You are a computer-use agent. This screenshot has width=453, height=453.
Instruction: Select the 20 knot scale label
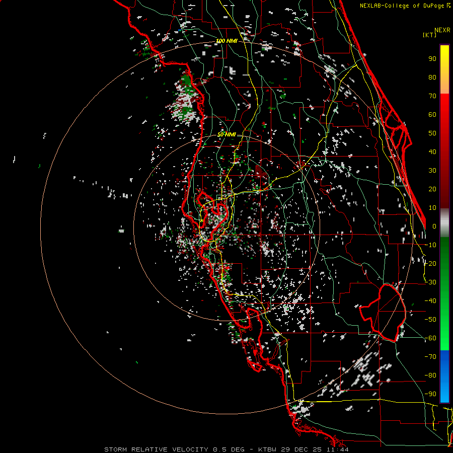[x=432, y=189]
